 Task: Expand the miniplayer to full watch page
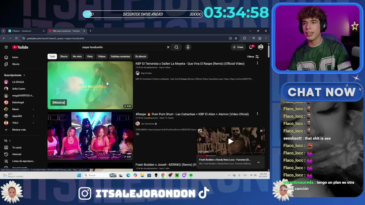(x=200, y=131)
